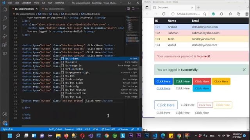Click the split editor right icon
This screenshot has width=250, height=140.
(x=133, y=9)
